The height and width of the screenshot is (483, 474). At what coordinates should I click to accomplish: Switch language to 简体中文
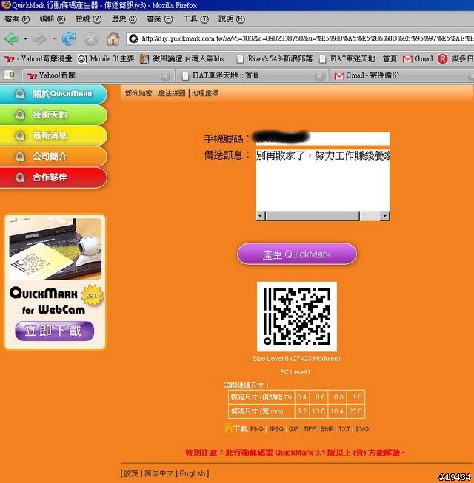click(158, 473)
